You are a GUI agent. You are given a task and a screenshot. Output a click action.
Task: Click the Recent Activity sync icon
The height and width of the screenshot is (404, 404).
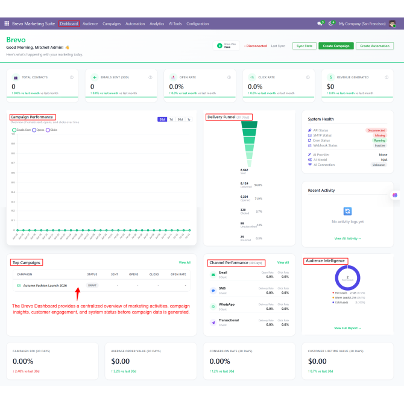(347, 211)
